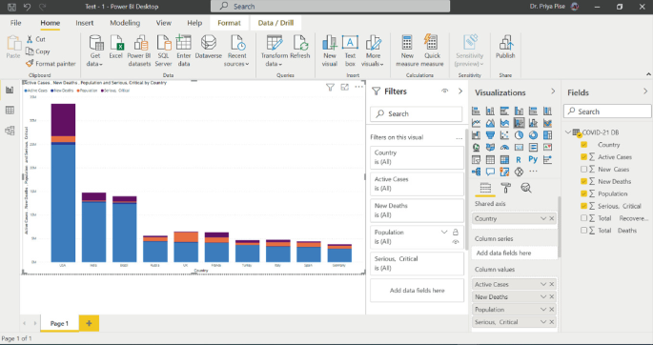Click the visual's filter funnel icon

(330, 87)
